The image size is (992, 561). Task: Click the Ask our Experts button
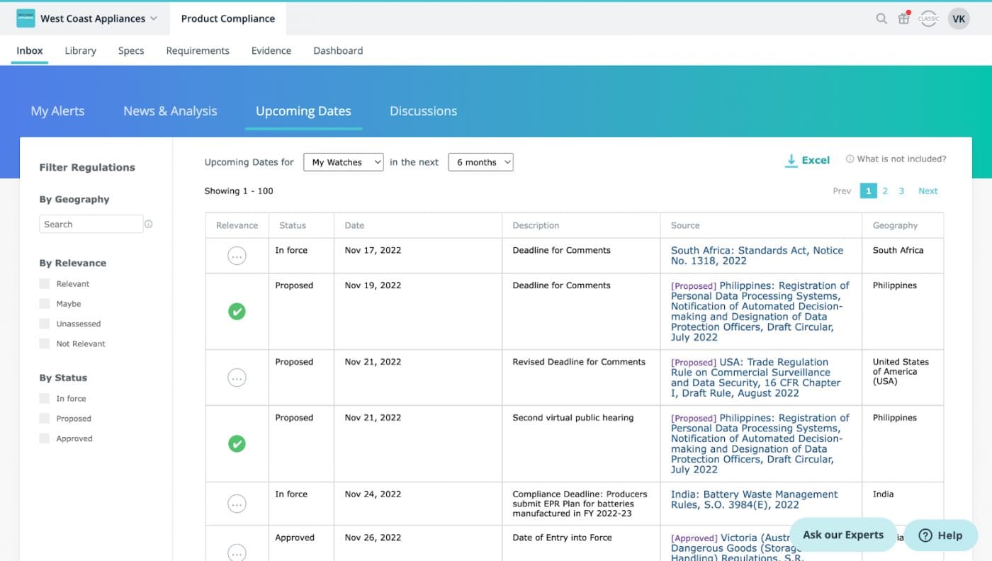(842, 535)
